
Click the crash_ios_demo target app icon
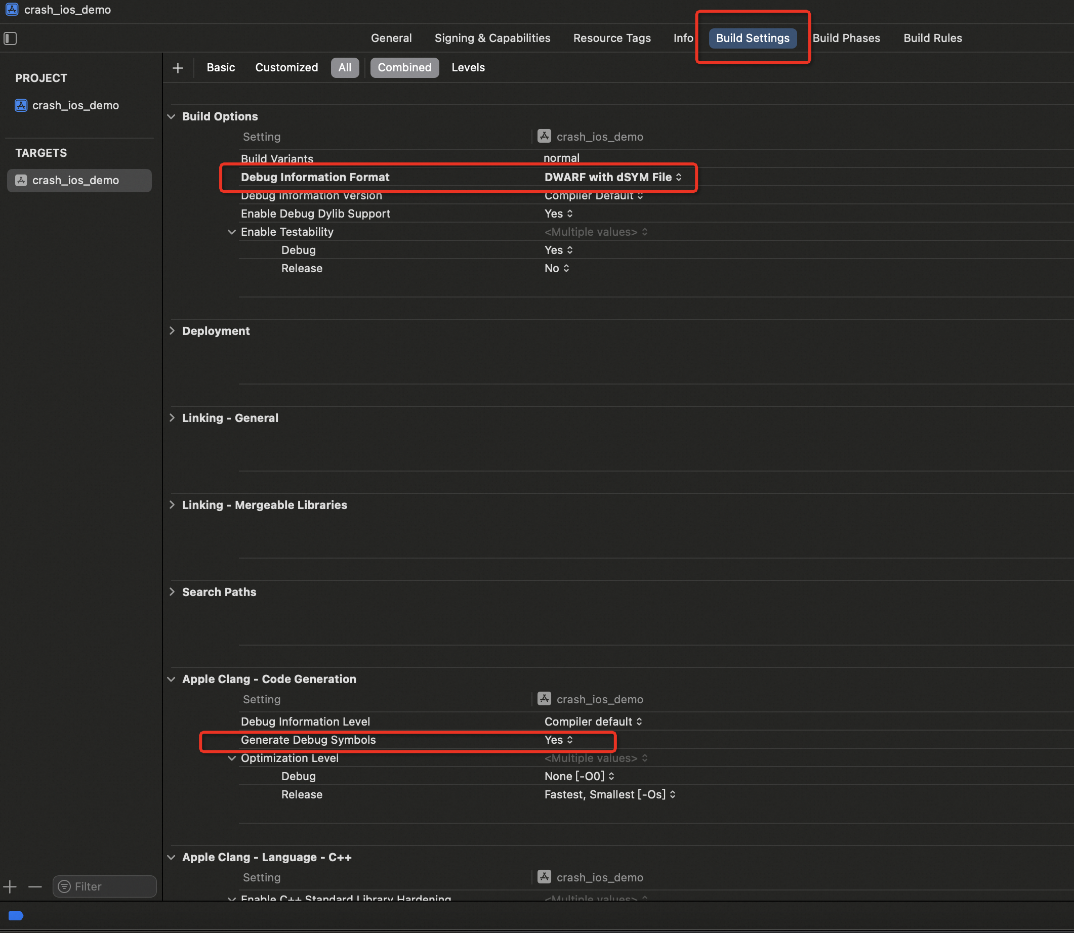point(21,180)
